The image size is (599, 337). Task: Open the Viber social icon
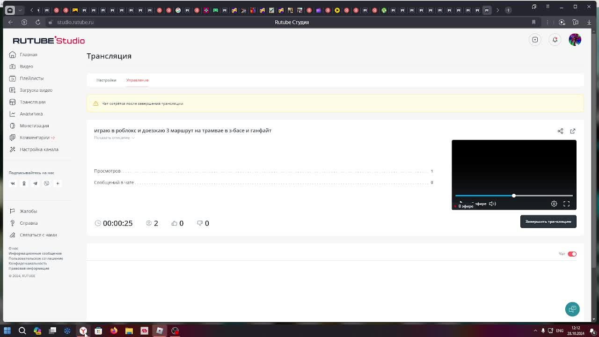pyautogui.click(x=46, y=183)
